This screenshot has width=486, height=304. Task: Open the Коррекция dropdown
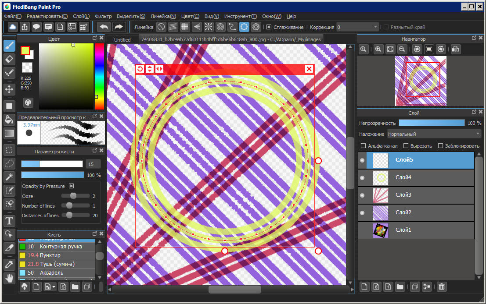click(357, 27)
